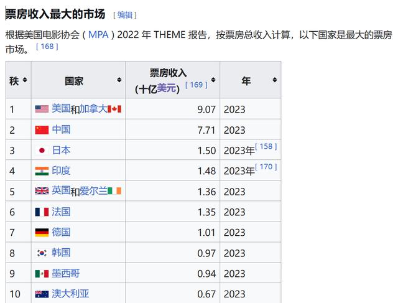Click the France flag icon

point(42,212)
